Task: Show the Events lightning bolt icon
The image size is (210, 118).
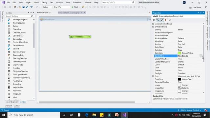Action: [166, 20]
